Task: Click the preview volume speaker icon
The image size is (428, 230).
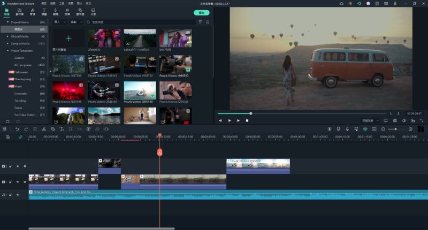Action: (x=404, y=120)
